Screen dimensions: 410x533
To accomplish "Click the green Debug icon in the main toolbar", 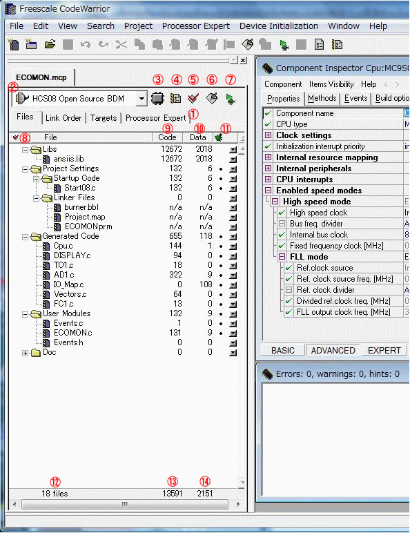I will pyautogui.click(x=284, y=45).
